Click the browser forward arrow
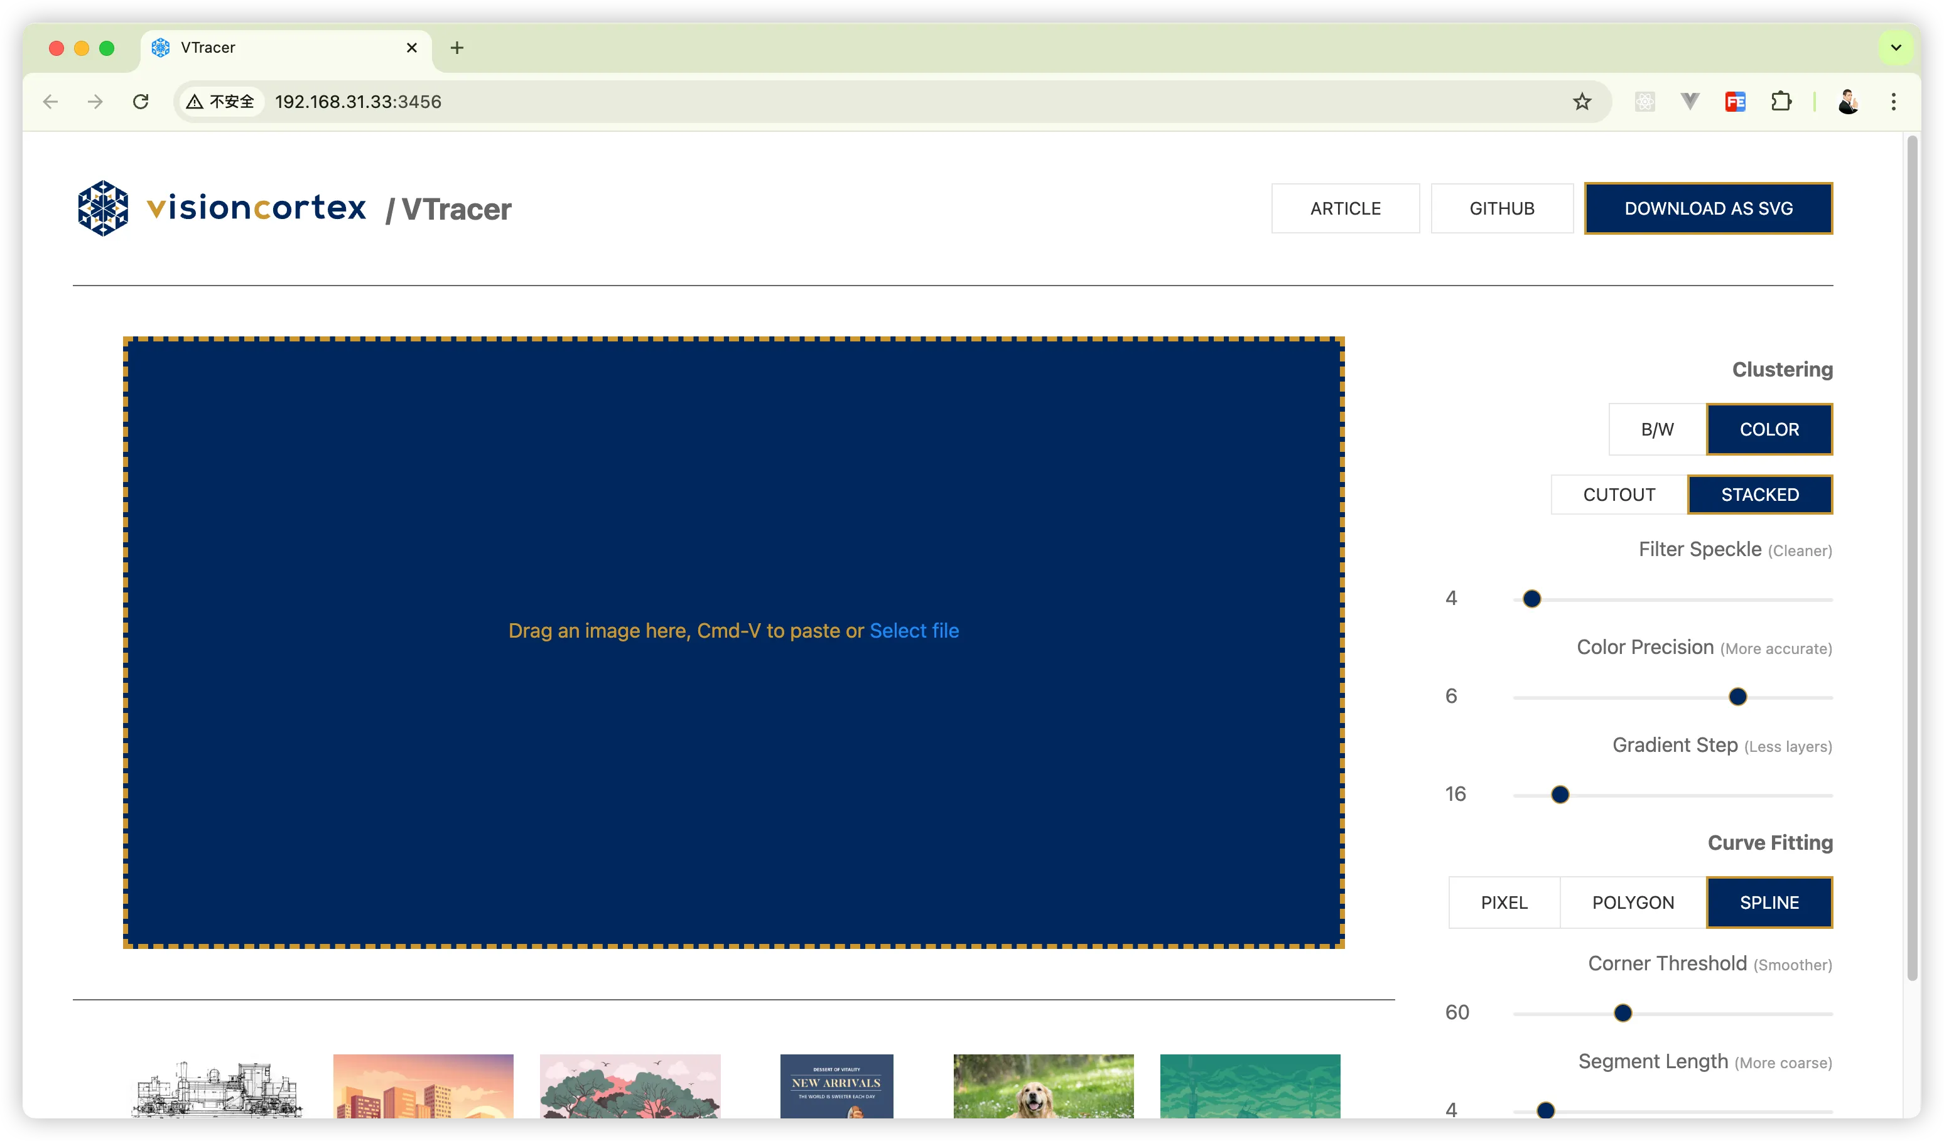 click(x=95, y=102)
